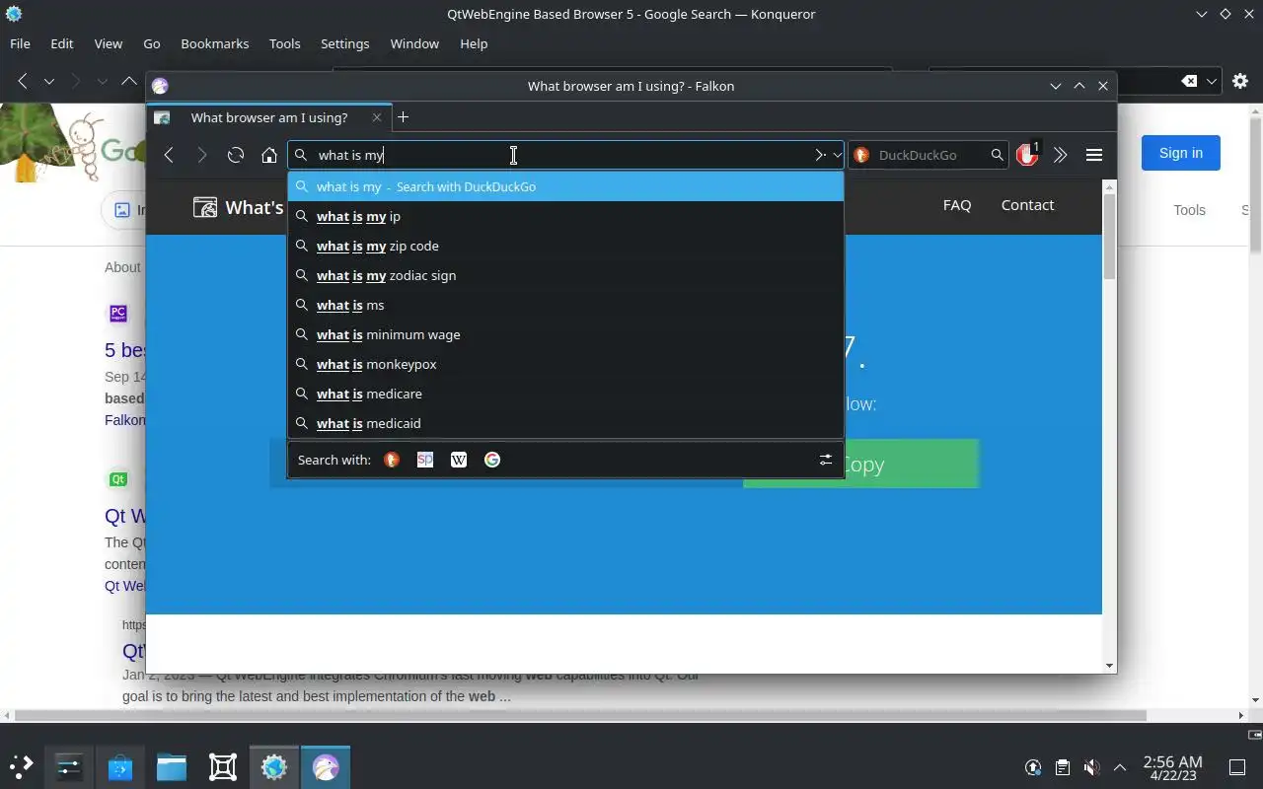Expand Konqueror back history dropdown
Viewport: 1263px width, 789px height.
coord(48,81)
